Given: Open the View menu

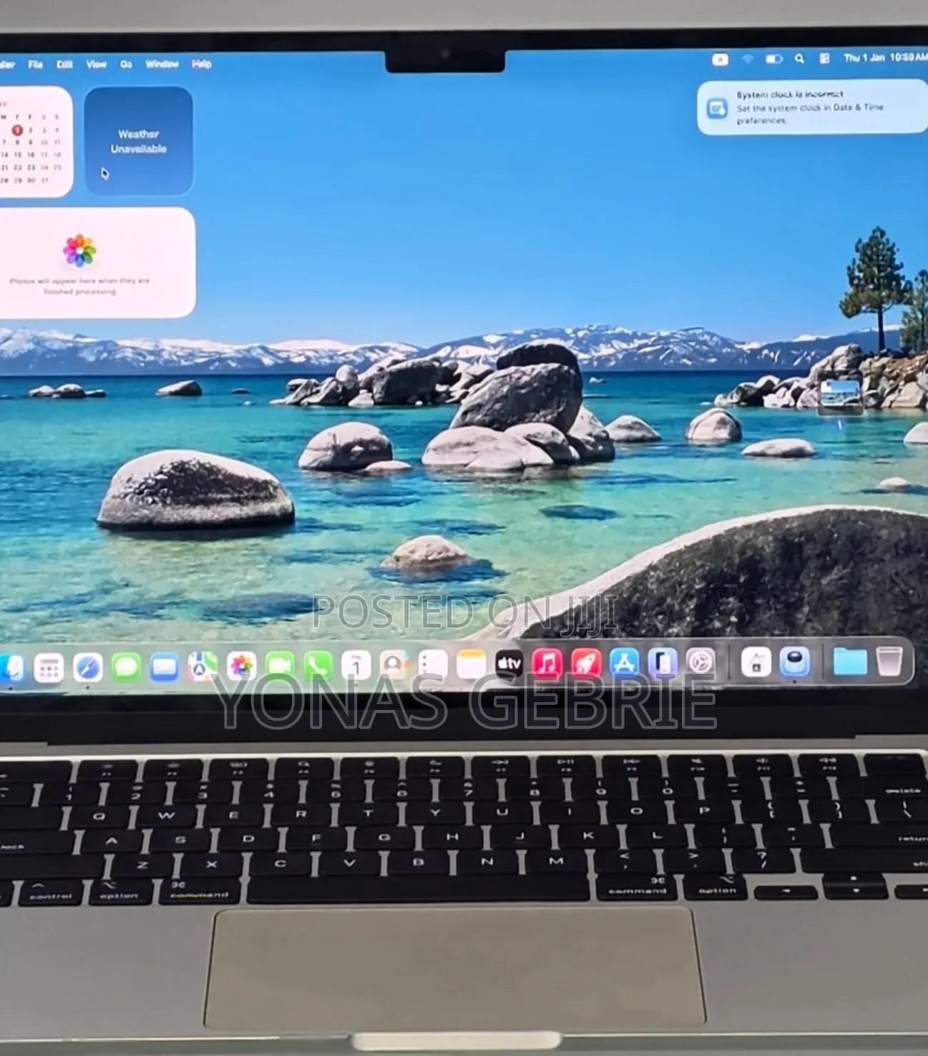Looking at the screenshot, I should (96, 64).
